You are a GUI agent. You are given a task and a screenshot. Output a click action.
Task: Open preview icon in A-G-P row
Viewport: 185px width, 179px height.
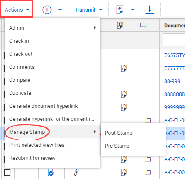click(x=124, y=172)
